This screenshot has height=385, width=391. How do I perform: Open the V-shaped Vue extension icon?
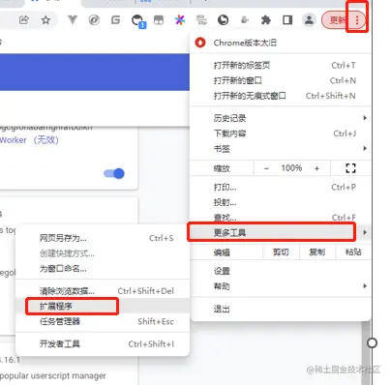click(73, 20)
